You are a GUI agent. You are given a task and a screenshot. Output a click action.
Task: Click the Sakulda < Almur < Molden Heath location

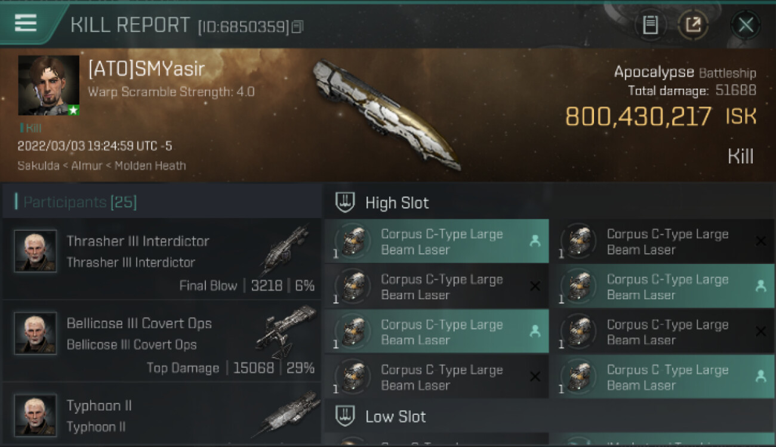pyautogui.click(x=101, y=166)
